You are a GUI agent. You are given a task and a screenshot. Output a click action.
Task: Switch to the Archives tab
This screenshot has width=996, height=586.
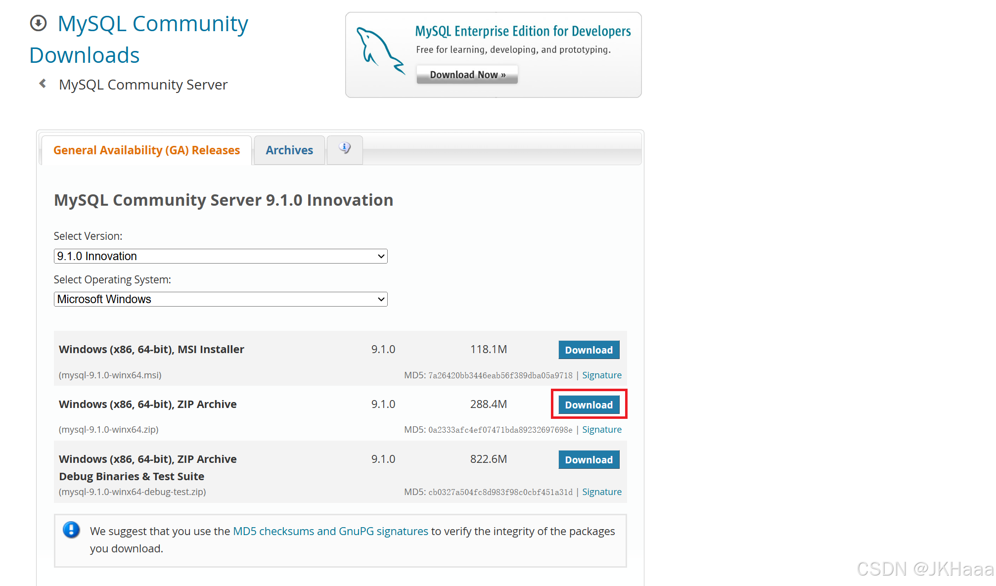tap(289, 150)
